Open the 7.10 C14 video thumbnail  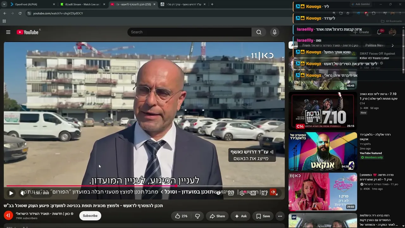point(323,111)
